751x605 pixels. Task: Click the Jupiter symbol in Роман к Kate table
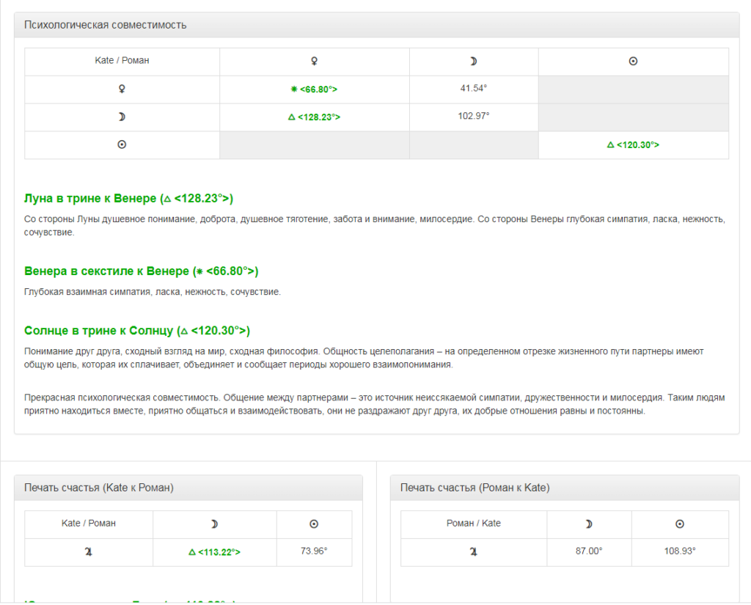point(473,552)
